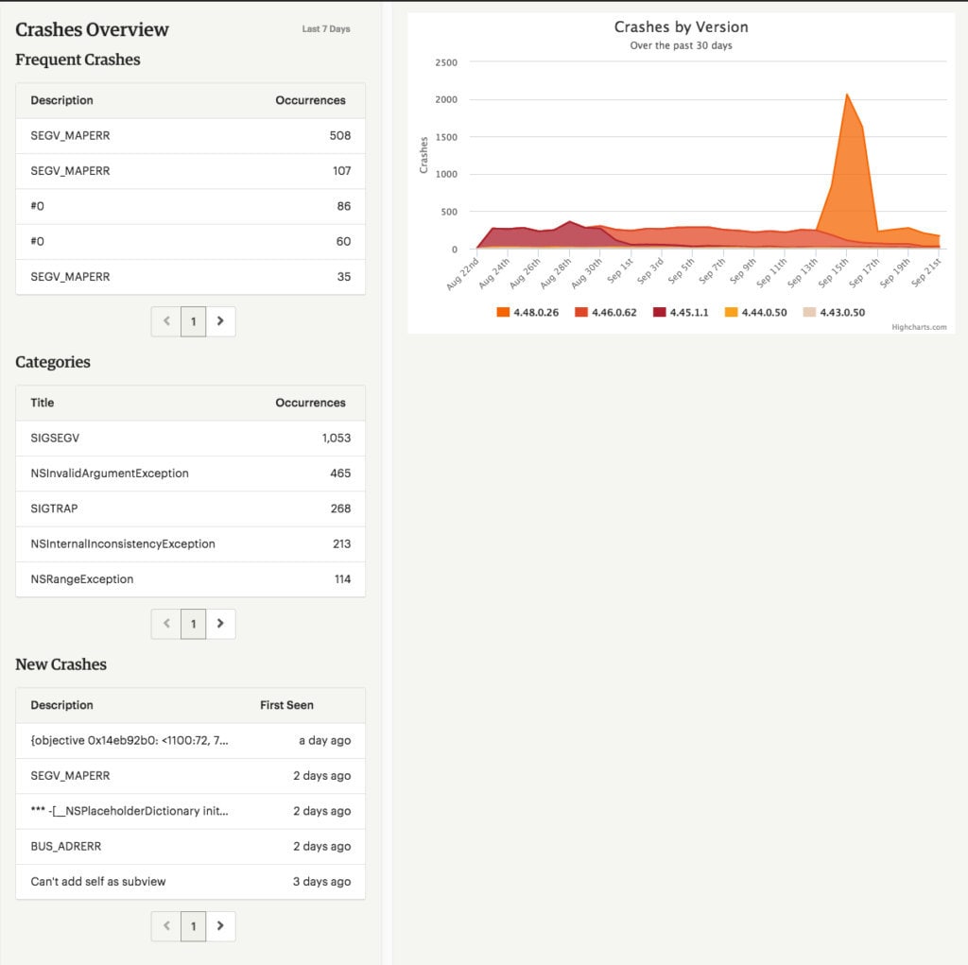This screenshot has width=968, height=965.
Task: Open the NSInternalInconsistencyException category row
Action: point(190,543)
